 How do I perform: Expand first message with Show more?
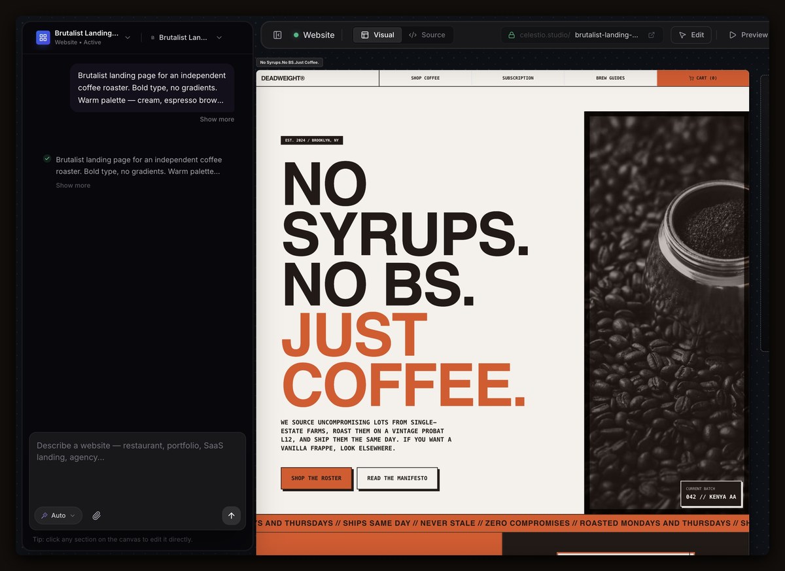coord(217,119)
